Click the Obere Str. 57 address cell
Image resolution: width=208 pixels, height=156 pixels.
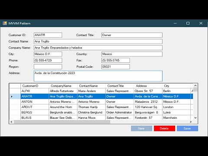(x=148, y=91)
